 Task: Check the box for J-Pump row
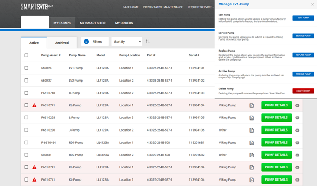(26, 130)
